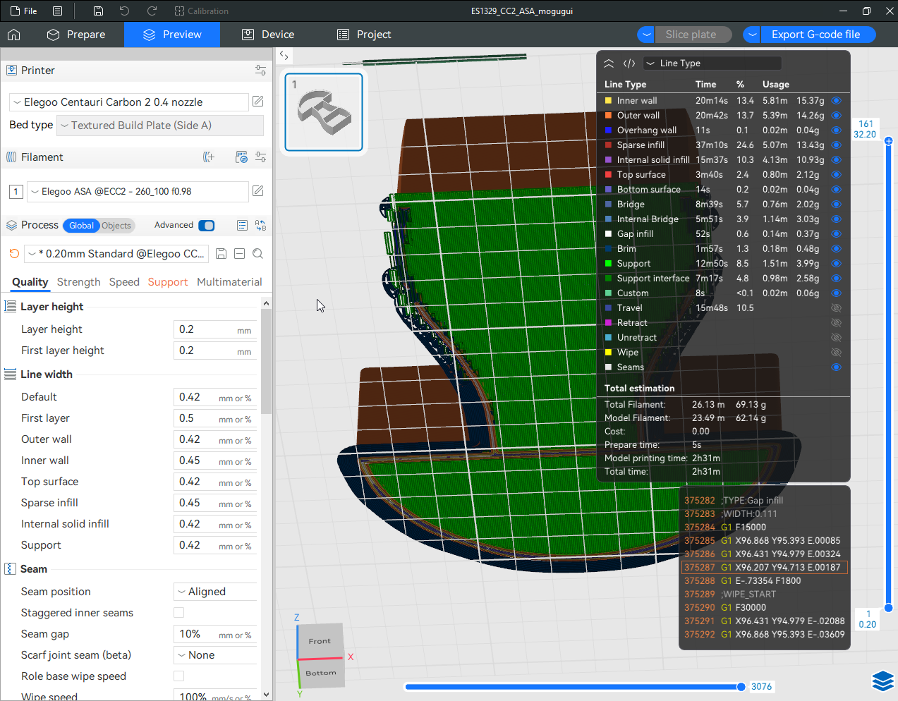Click the Export G-code file button
Screen dimensions: 898x701
pos(815,35)
